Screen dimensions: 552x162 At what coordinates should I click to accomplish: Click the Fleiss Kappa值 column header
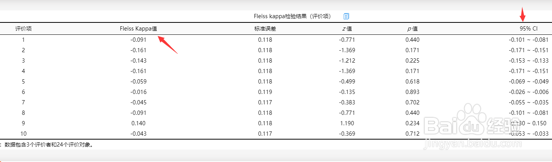click(x=138, y=29)
